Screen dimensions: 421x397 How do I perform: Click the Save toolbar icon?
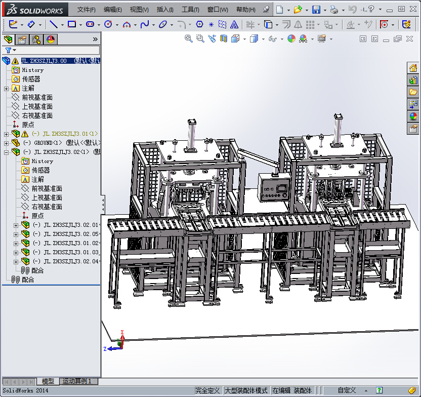point(316,10)
